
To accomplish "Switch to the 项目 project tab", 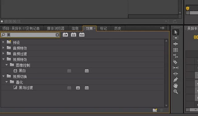I will click(x=21, y=28).
